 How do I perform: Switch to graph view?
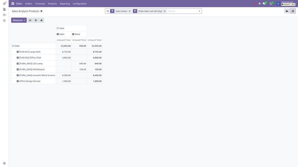pyautogui.click(x=287, y=11)
